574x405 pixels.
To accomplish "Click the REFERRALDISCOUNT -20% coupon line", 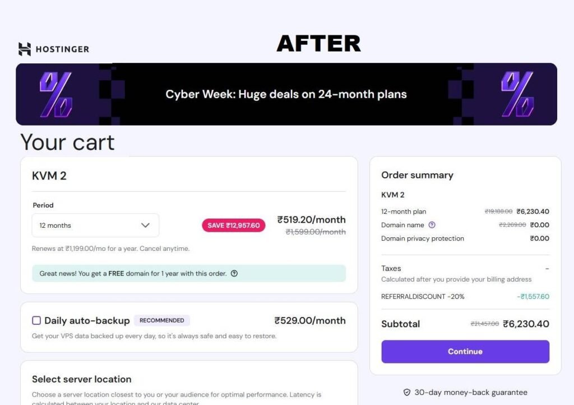I will [423, 296].
